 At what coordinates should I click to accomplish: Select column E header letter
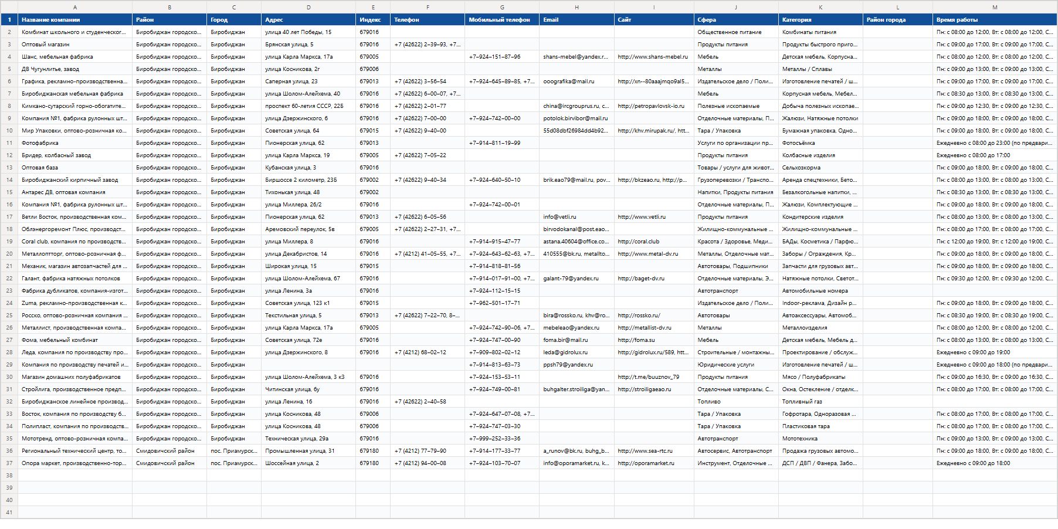tap(373, 7)
